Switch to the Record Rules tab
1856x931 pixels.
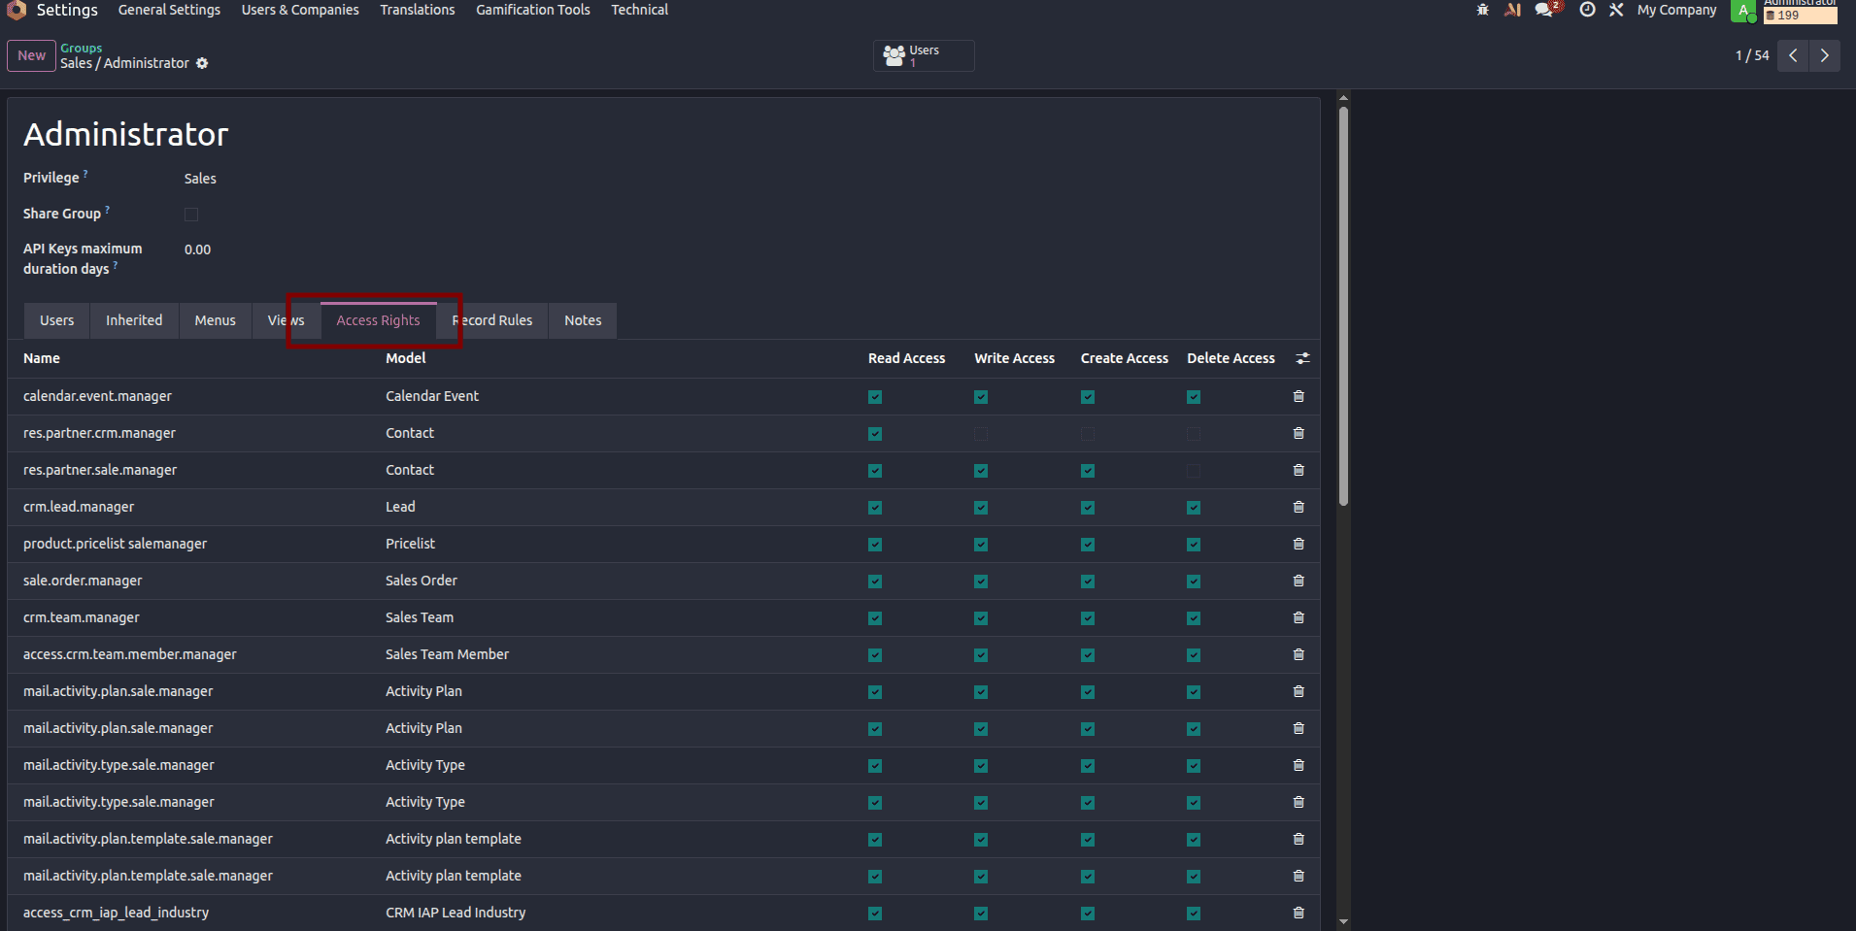point(492,320)
